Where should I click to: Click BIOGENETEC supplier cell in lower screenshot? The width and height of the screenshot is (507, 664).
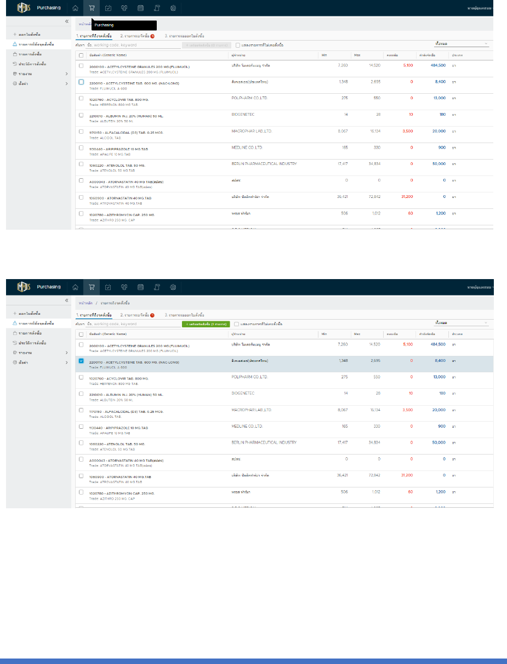243,393
